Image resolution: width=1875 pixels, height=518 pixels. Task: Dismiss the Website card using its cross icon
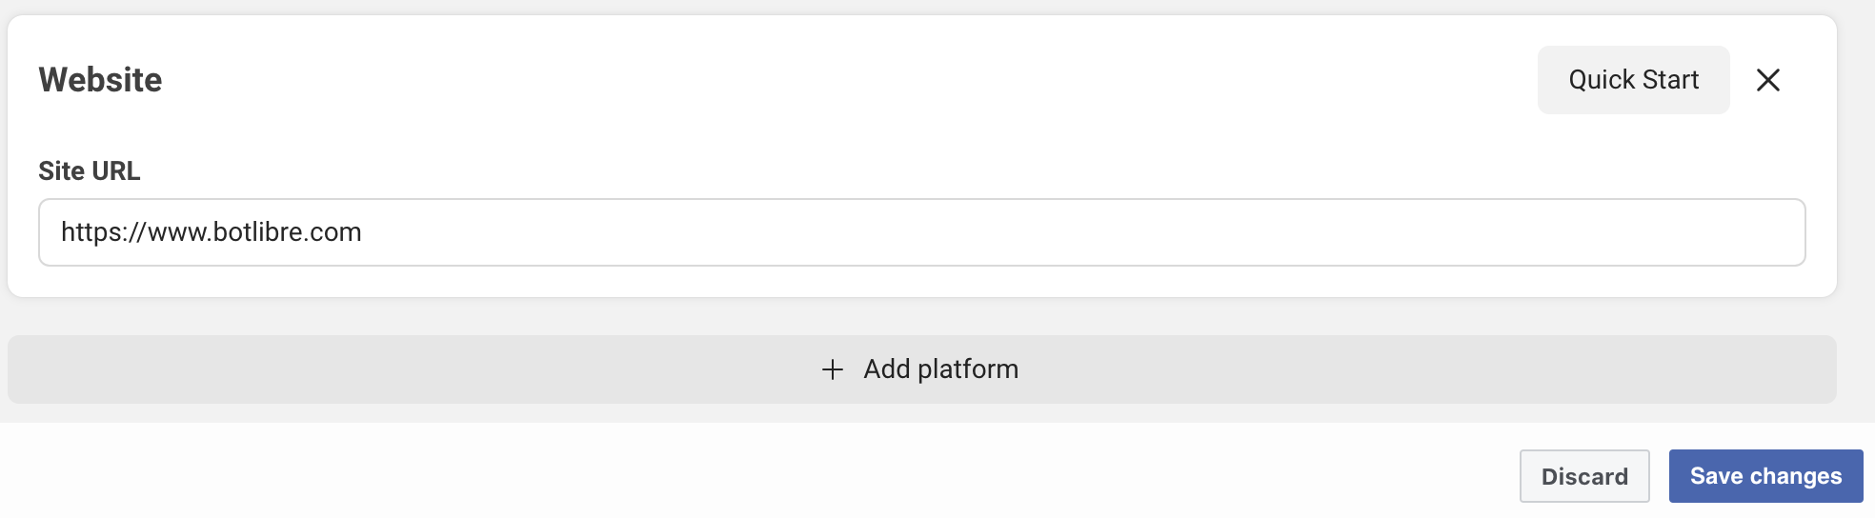(x=1768, y=80)
